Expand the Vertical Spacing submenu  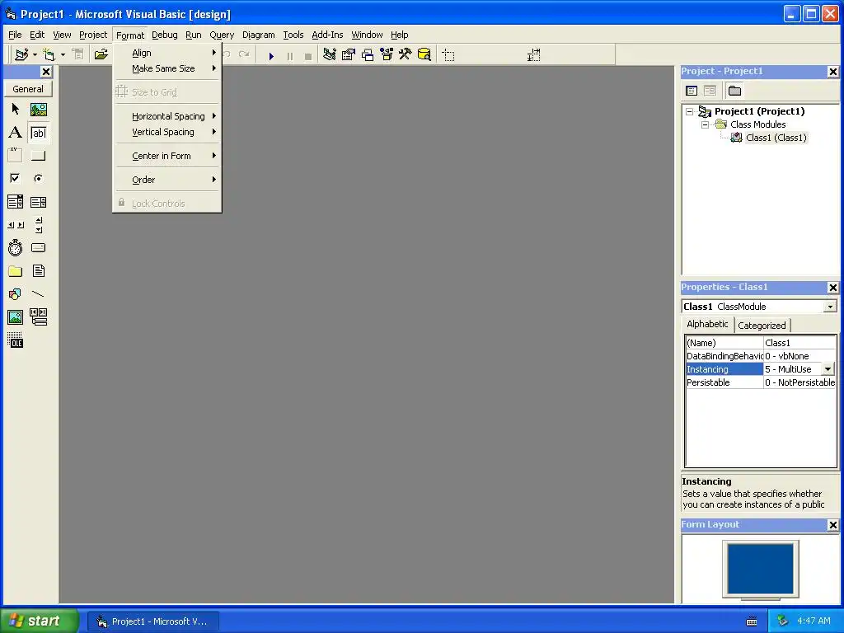click(167, 132)
